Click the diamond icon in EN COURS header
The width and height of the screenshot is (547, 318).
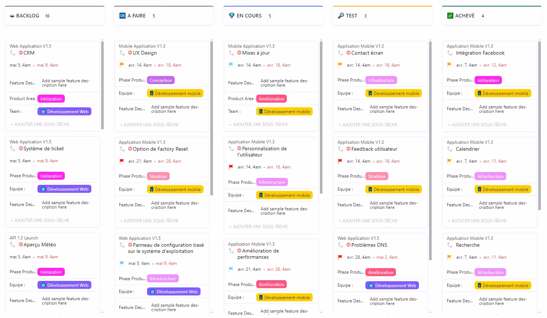(231, 16)
